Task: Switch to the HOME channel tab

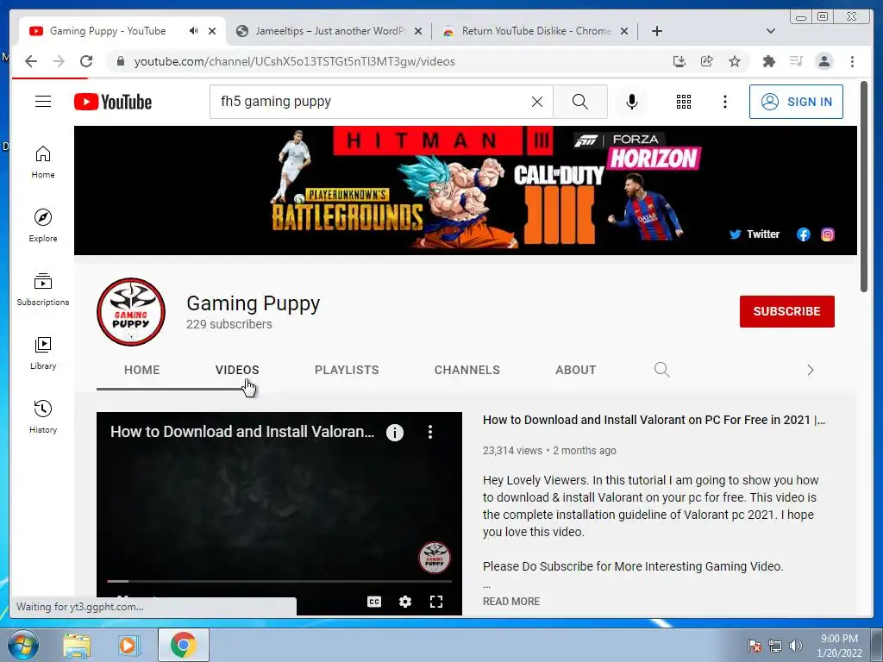Action: pyautogui.click(x=142, y=370)
